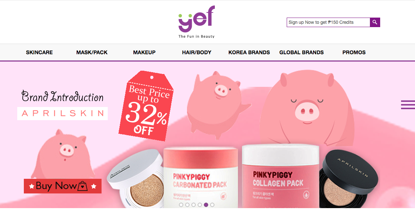Click the purple search magnifier button

pos(375,22)
